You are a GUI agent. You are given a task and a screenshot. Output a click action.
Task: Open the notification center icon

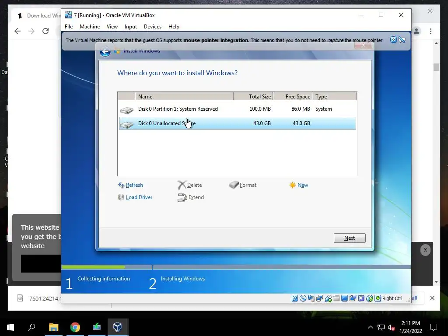[434, 327]
